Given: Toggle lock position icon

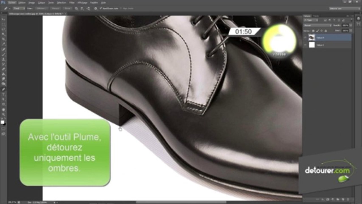Looking at the screenshot, I should (x=322, y=31).
